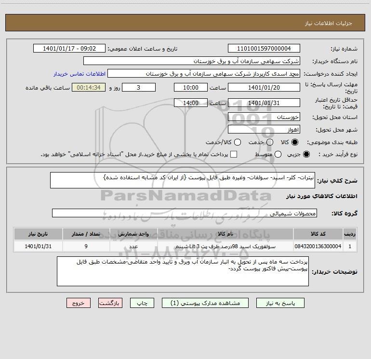
Task: Click the تاریخ نیاز column header
Action: pyautogui.click(x=38, y=234)
